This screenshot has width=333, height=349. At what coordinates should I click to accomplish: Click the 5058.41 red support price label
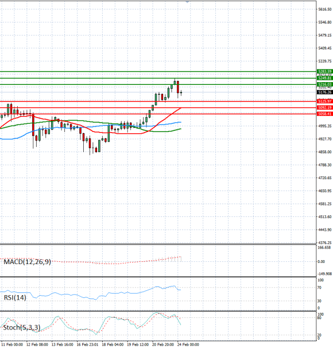point(325,113)
